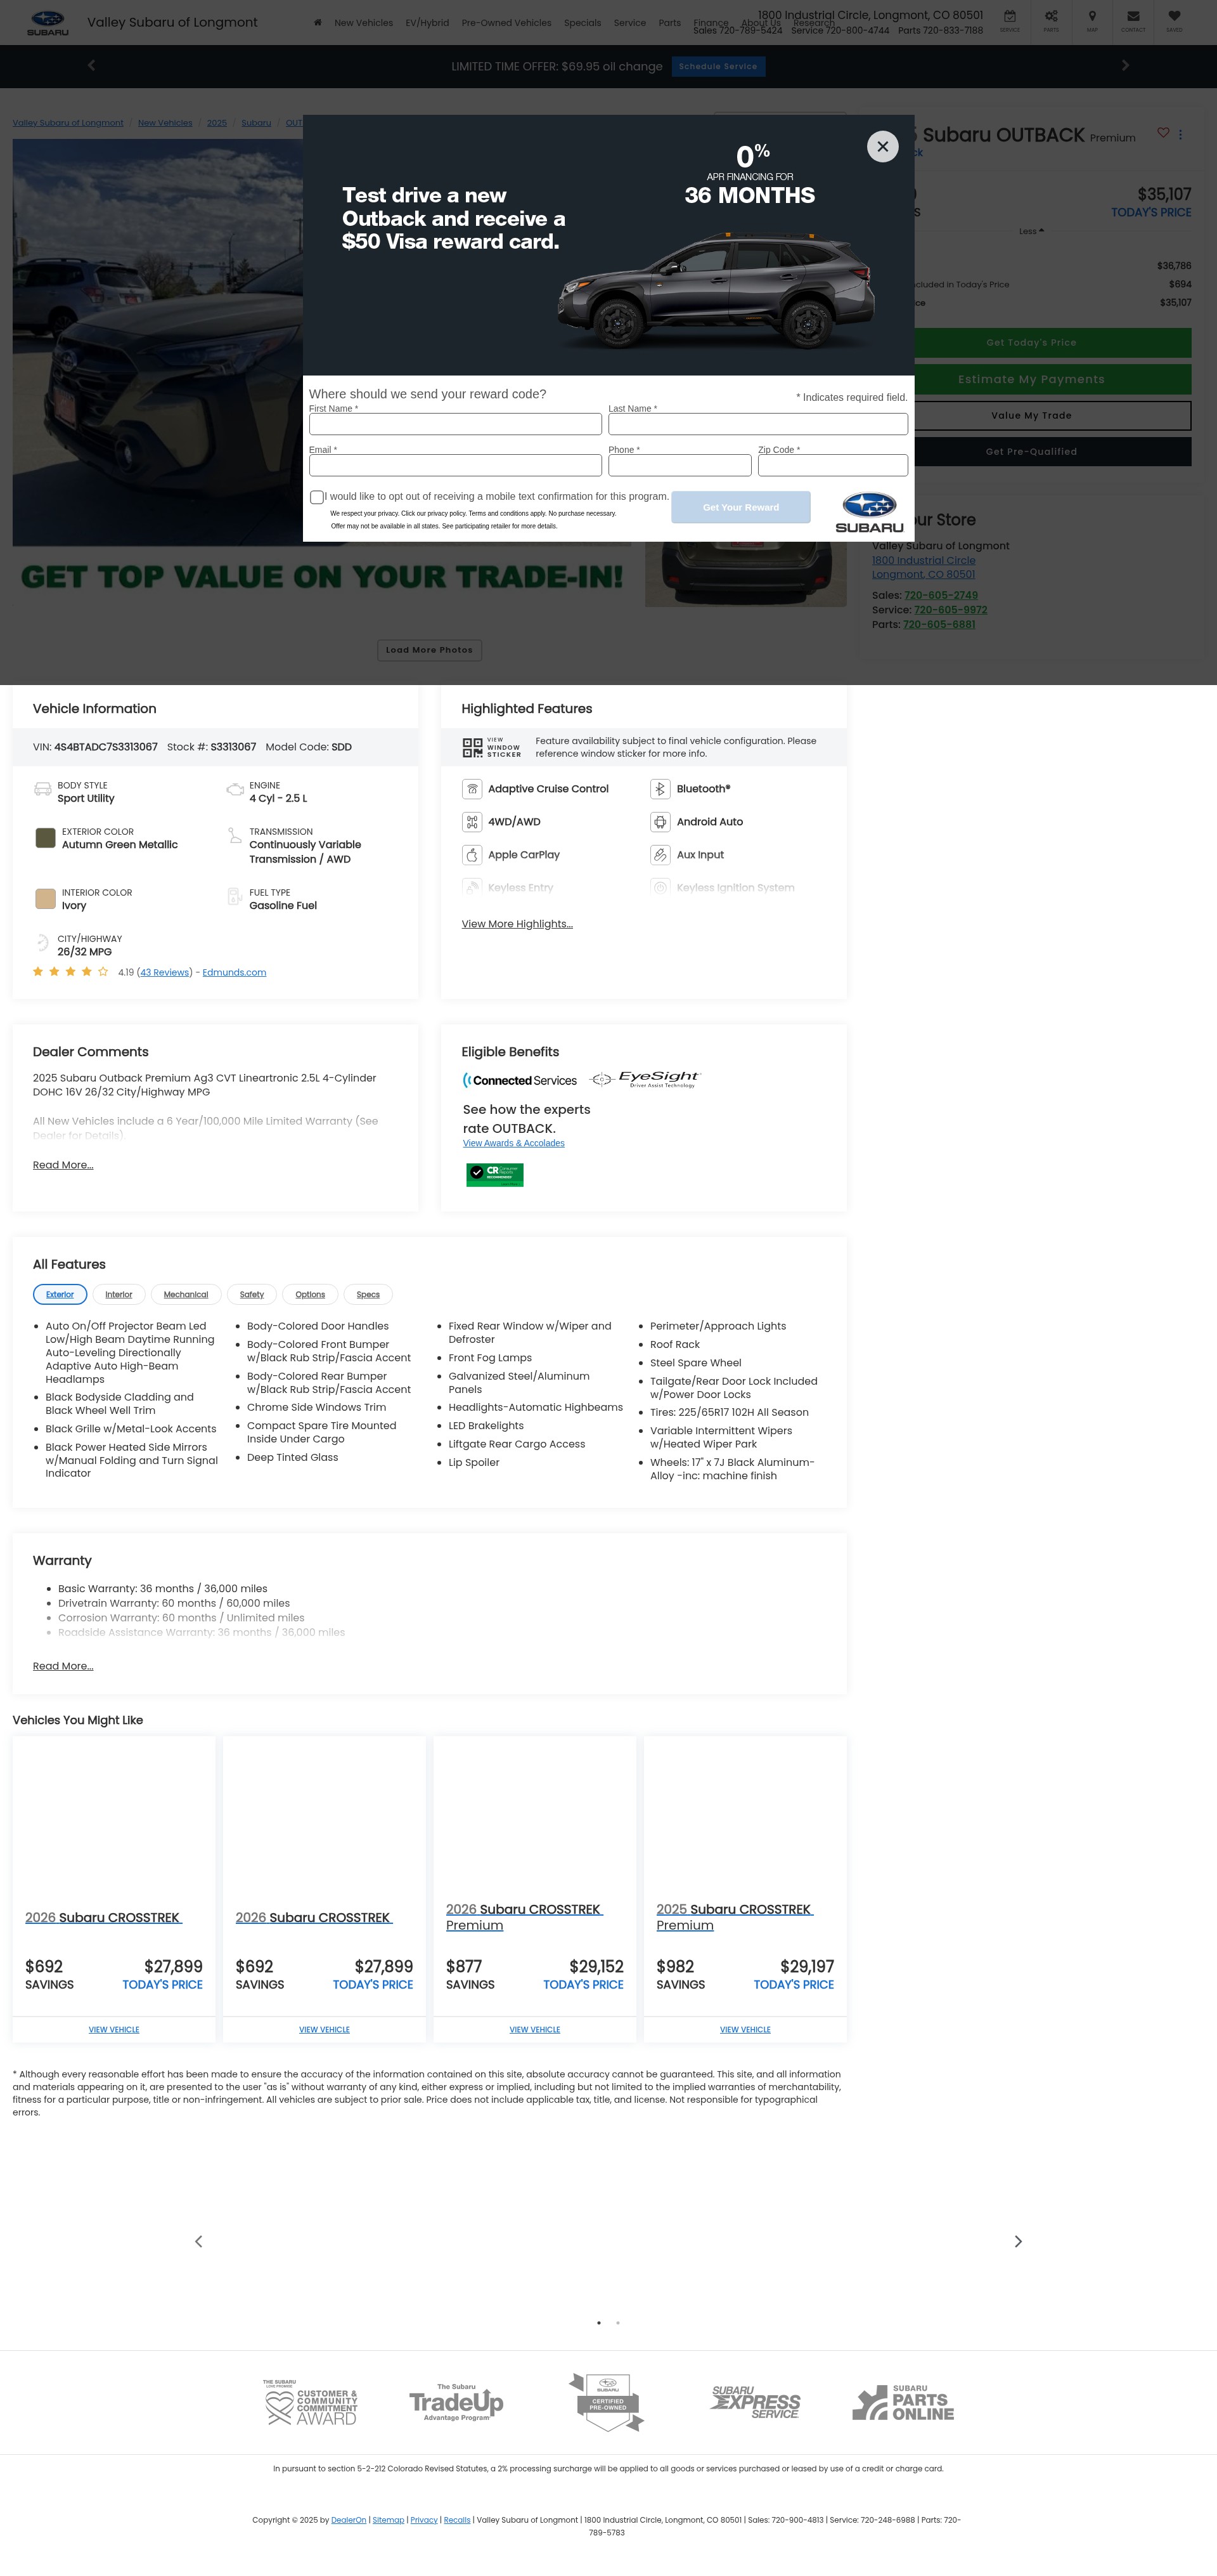
Task: Click the Adaptive Cruise Control feature icon
Action: point(472,789)
